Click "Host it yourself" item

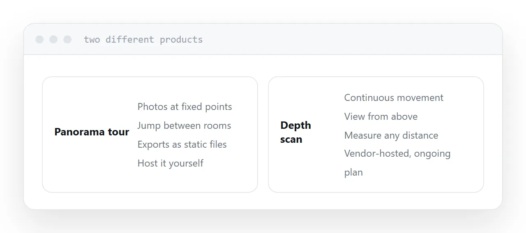[x=171, y=163]
